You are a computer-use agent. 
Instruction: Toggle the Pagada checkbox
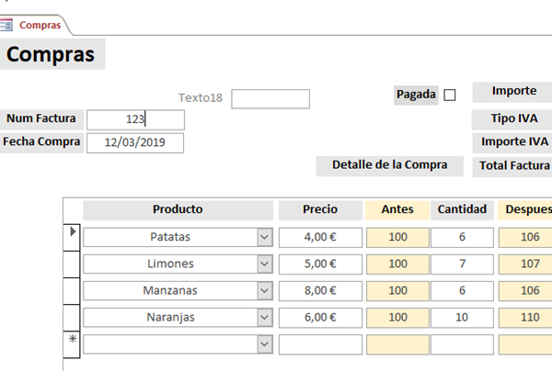[x=450, y=95]
